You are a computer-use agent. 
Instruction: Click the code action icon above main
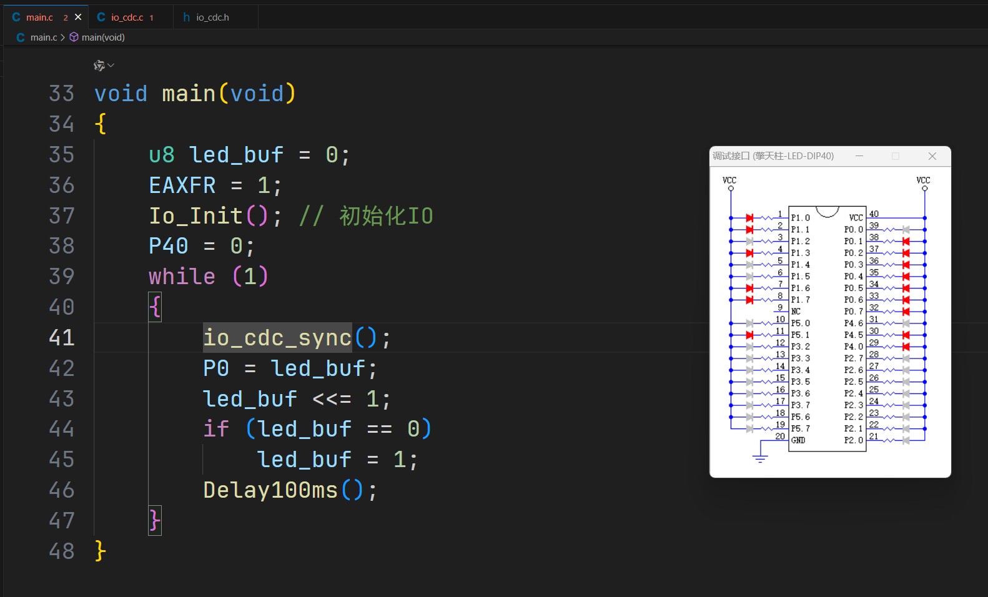[x=99, y=66]
